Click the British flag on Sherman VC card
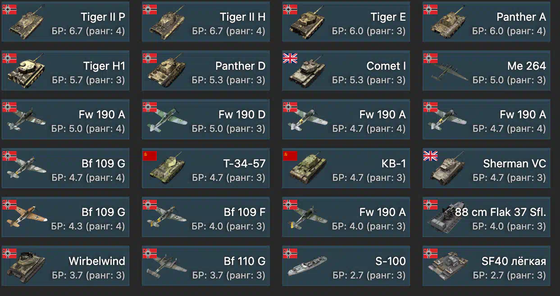 click(430, 156)
